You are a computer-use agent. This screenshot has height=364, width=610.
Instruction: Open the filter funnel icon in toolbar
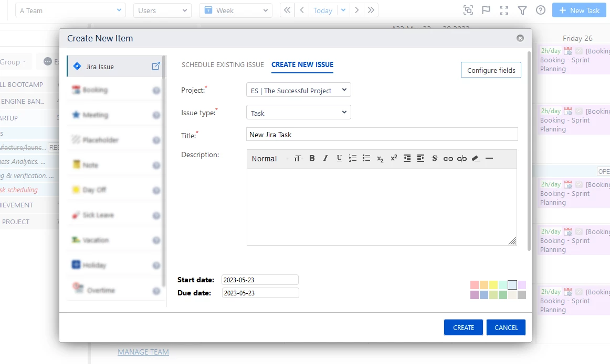coord(522,10)
